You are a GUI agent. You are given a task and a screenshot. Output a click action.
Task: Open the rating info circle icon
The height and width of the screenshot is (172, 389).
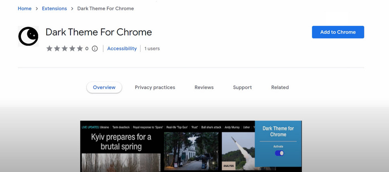pos(95,49)
